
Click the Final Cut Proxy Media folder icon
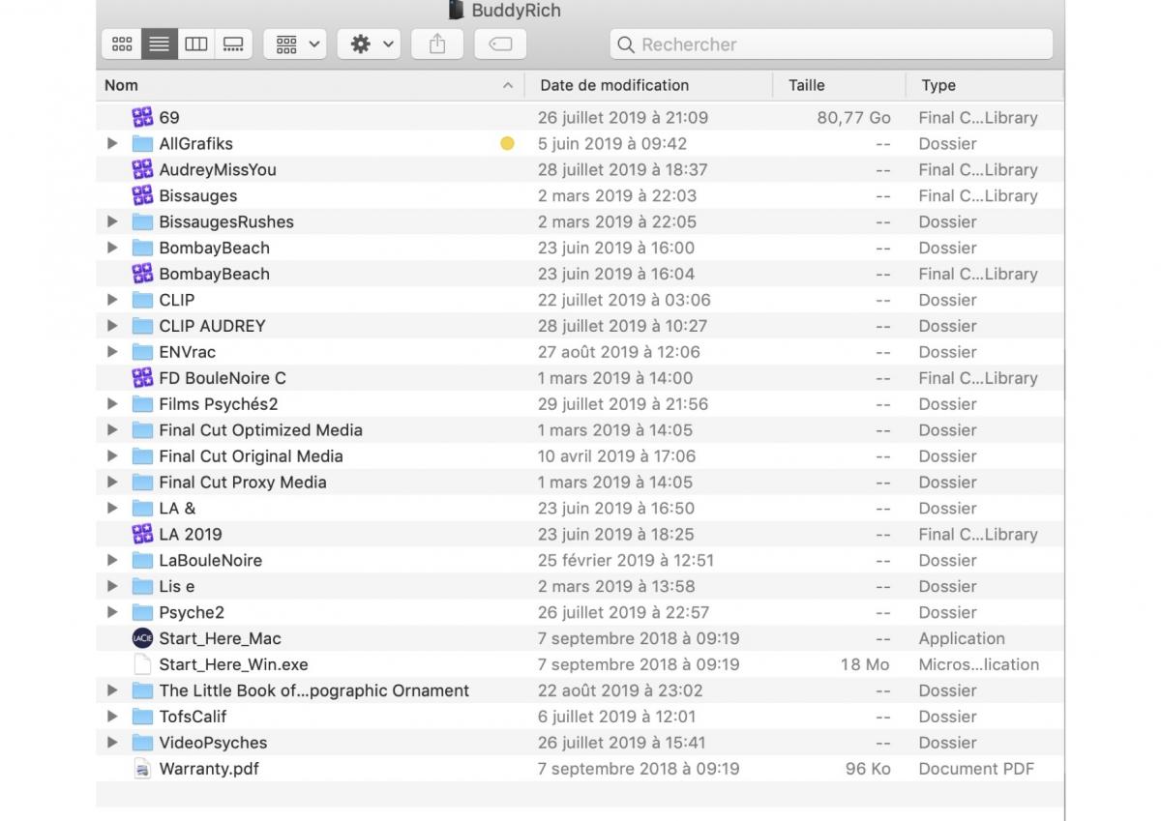(x=142, y=483)
